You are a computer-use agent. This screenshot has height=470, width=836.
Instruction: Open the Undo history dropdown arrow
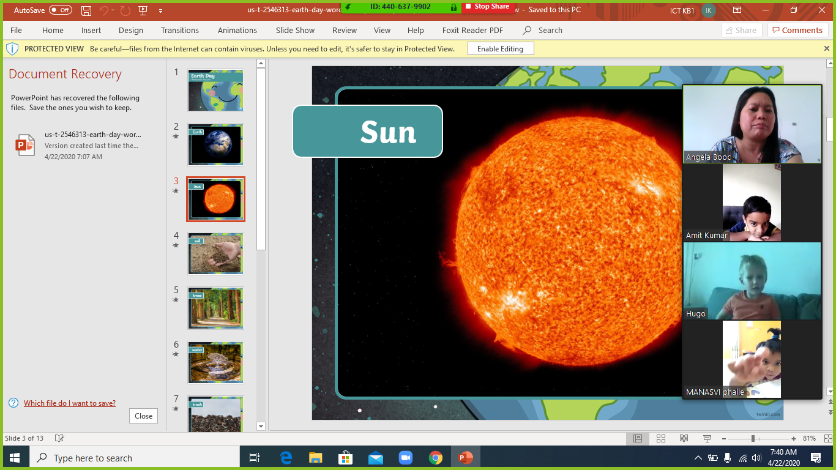[x=113, y=10]
